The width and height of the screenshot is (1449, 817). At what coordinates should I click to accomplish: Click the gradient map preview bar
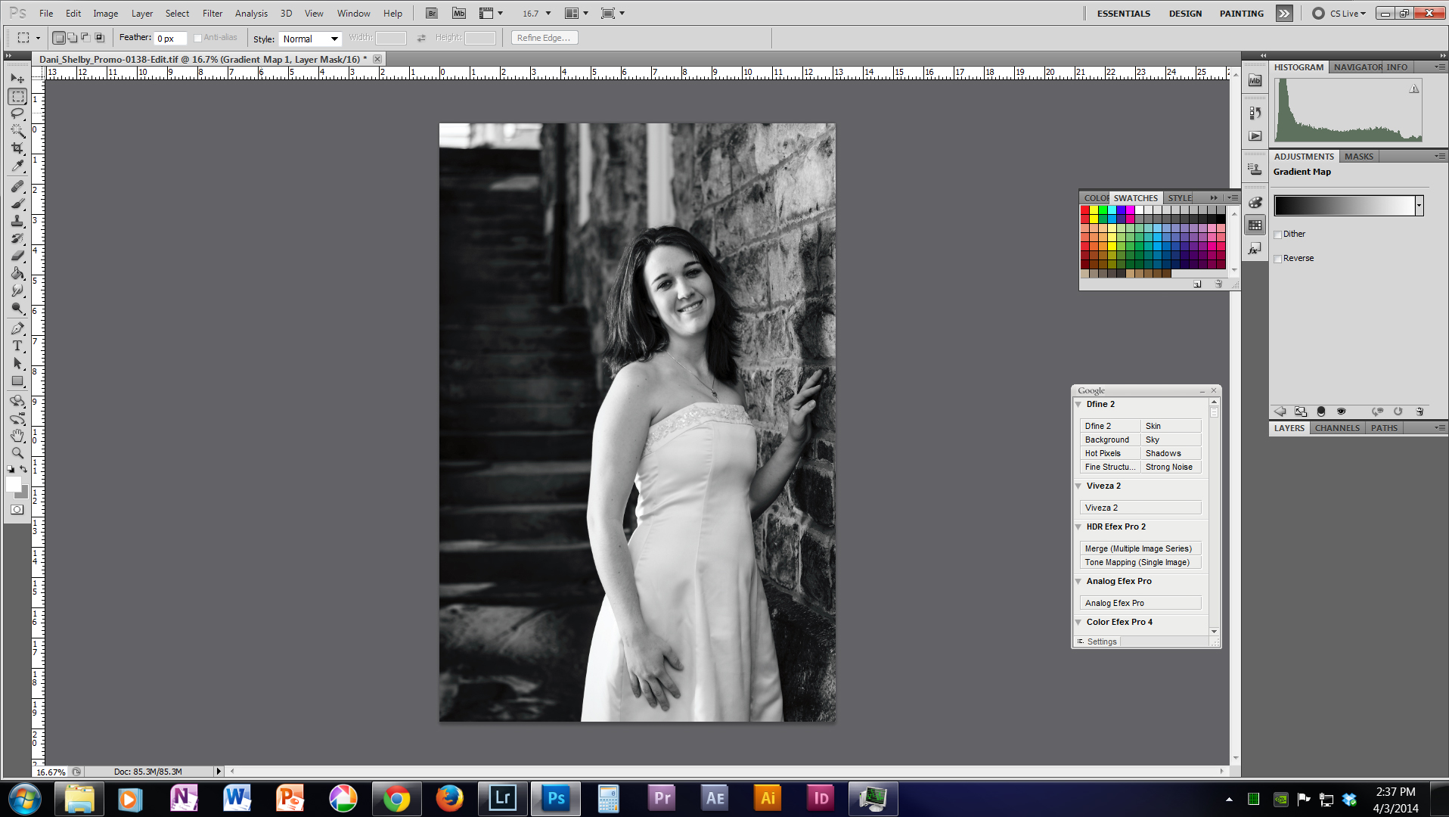(x=1344, y=206)
